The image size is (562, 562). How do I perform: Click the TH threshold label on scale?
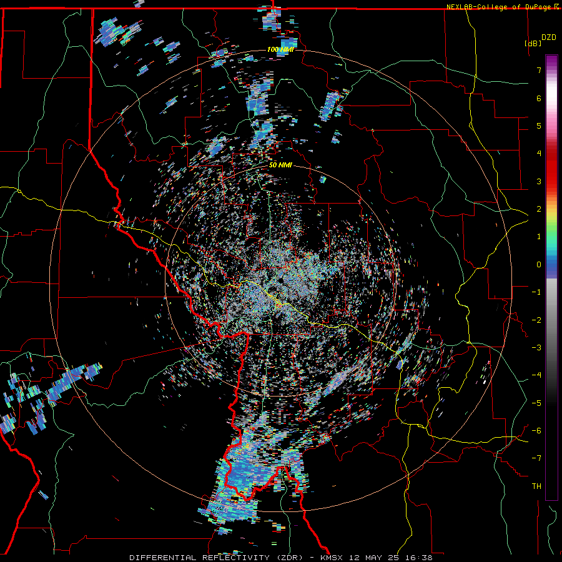tap(536, 486)
